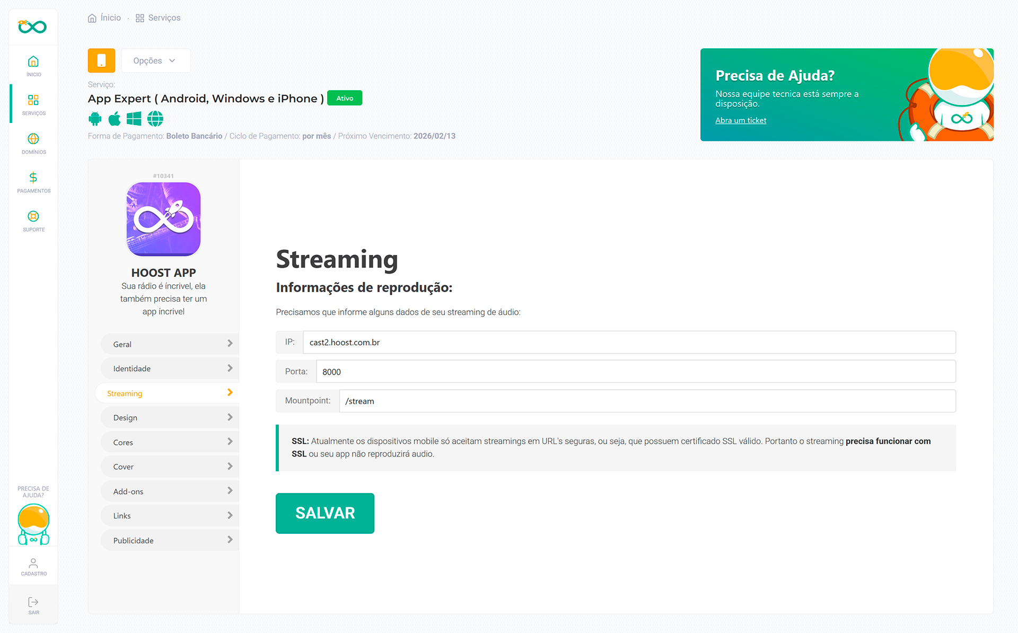Click the Hoost infinity logo
Screen dimensions: 1018x633
[x=32, y=27]
